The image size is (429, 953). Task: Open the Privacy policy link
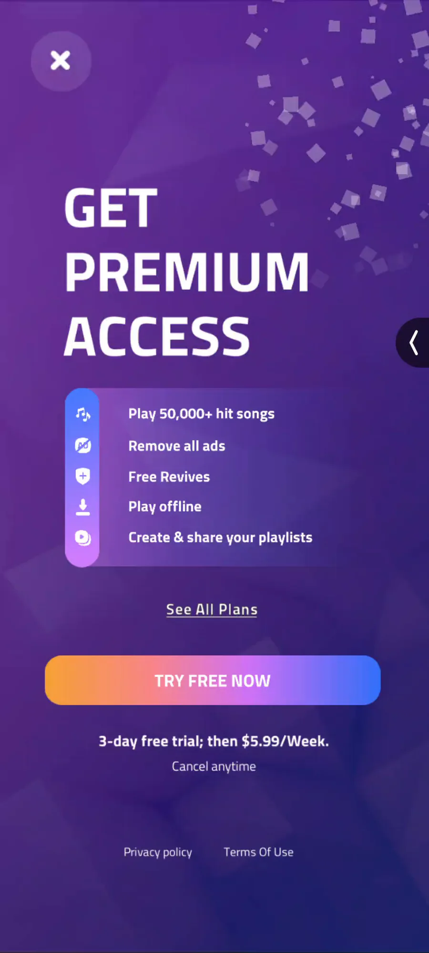(x=158, y=852)
